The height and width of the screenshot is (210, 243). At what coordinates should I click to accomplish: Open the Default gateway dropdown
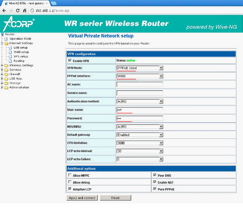139,135
